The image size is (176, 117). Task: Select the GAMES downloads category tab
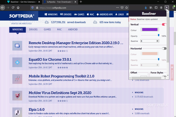coord(47,30)
